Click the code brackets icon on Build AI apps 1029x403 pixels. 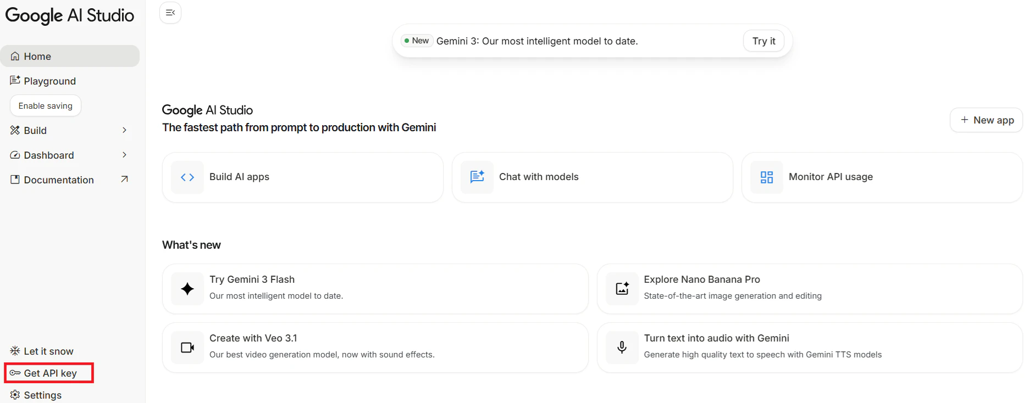(x=187, y=177)
